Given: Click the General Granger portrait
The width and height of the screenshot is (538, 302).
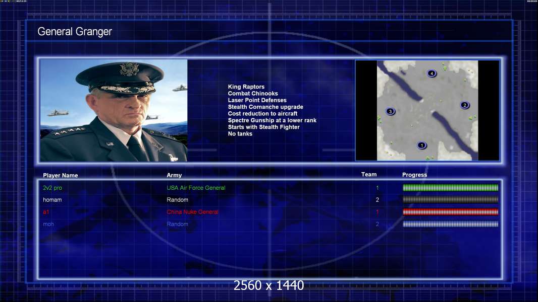Looking at the screenshot, I should tap(114, 110).
